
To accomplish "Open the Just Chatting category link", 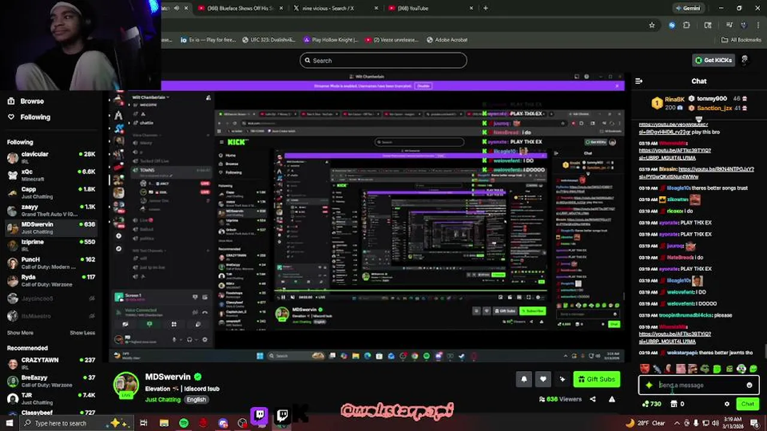I will click(x=162, y=399).
